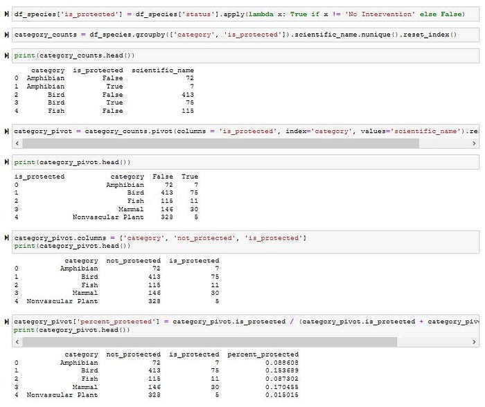Run the is_protected lambda assignment cell
485x407 pixels.
pos(6,14)
